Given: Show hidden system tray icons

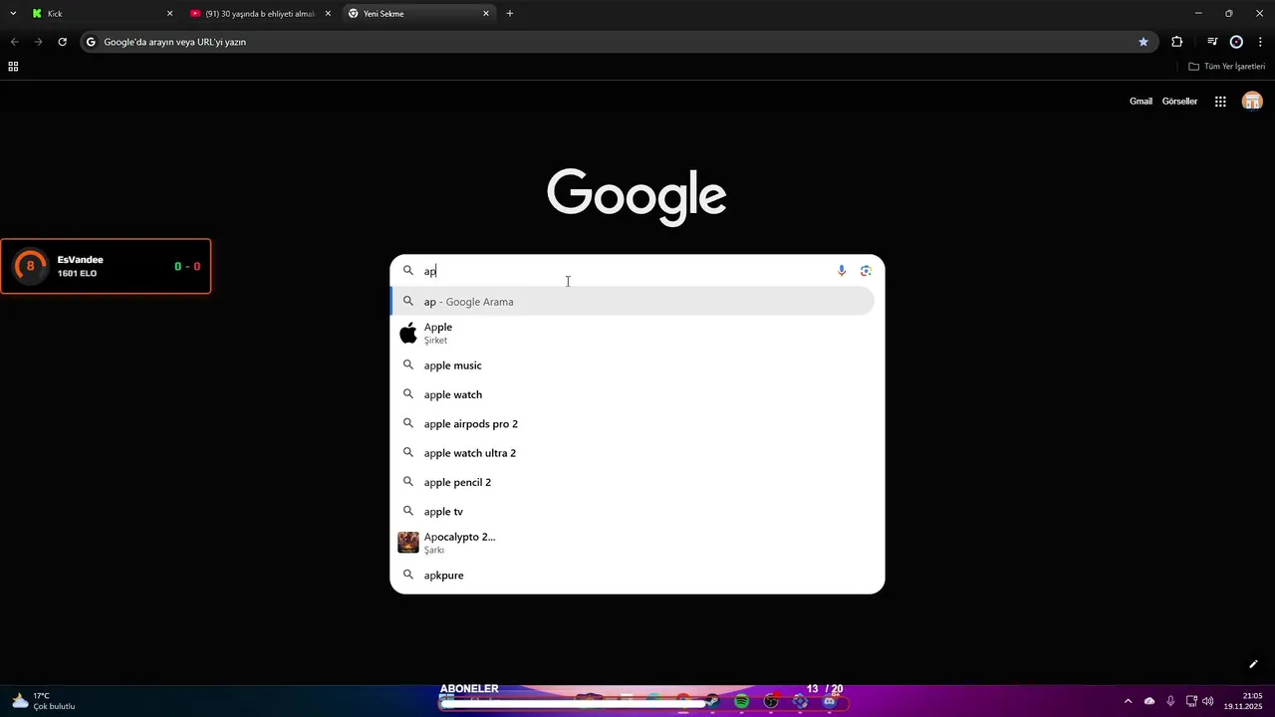Looking at the screenshot, I should pyautogui.click(x=1128, y=701).
